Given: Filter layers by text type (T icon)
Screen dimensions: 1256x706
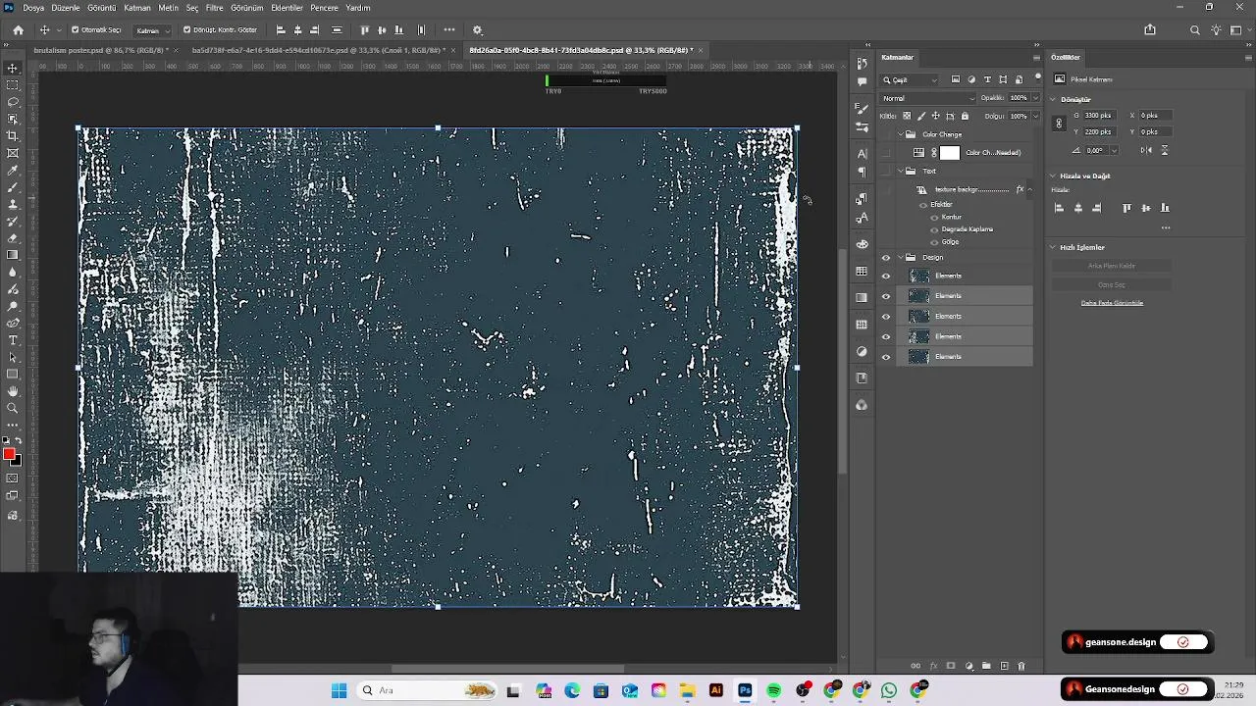Looking at the screenshot, I should point(987,79).
